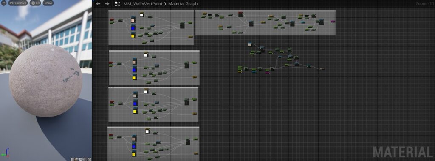This screenshot has height=161, width=435.
Task: Open the viewport options hamburger menu
Action: (3, 3)
